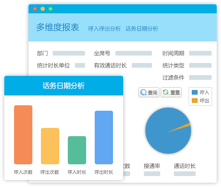Click the green fullscreen window icon
Image resolution: width=221 pixels, height=187 pixels.
(x=50, y=9)
